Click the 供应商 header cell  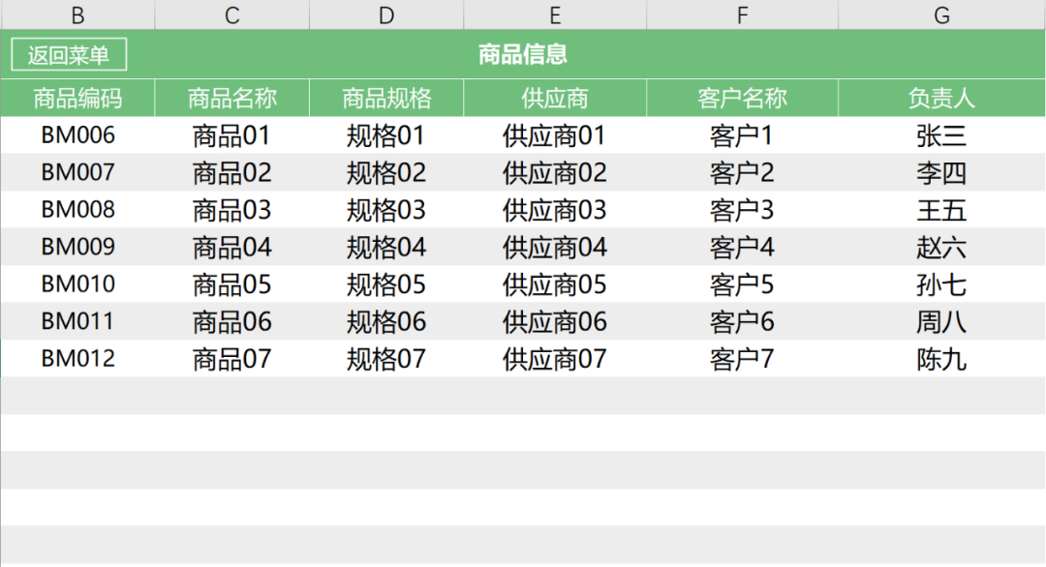[x=555, y=98]
